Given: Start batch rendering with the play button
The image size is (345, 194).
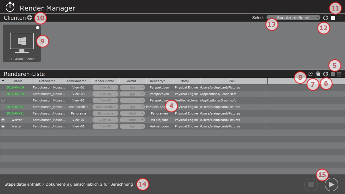Looking at the screenshot, I should pyautogui.click(x=331, y=184).
